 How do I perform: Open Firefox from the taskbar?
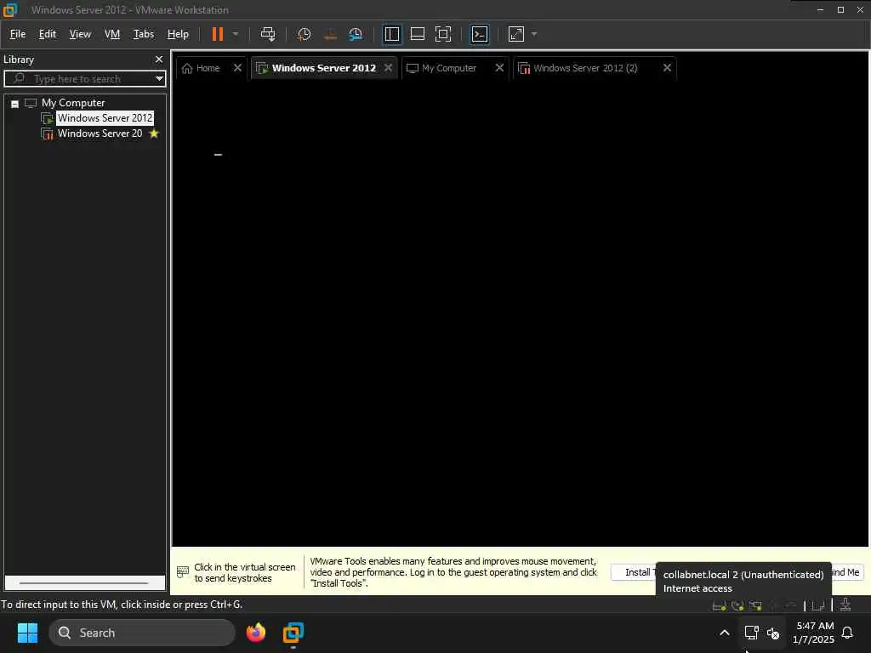tap(256, 633)
